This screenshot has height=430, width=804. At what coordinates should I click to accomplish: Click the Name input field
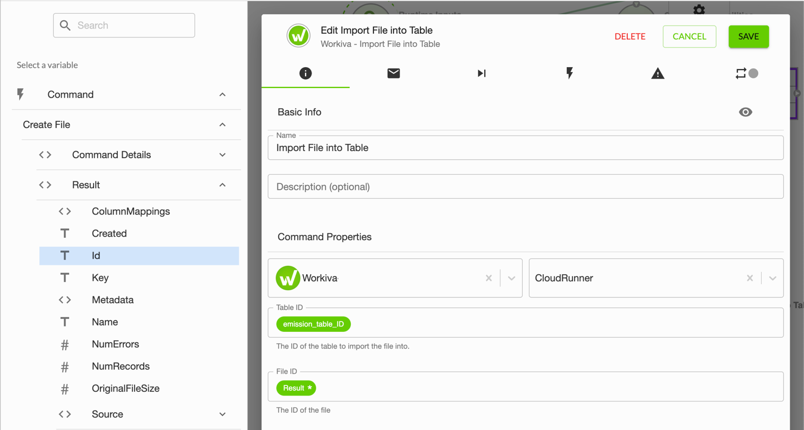click(526, 147)
